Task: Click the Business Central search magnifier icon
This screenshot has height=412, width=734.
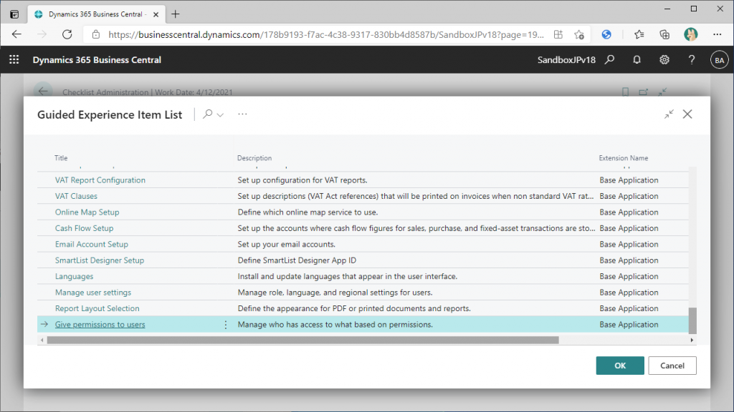Action: [609, 60]
